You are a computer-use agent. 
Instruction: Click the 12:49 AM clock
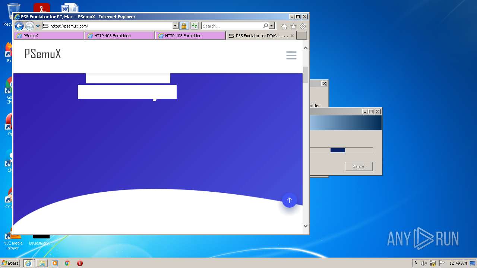[x=458, y=263]
